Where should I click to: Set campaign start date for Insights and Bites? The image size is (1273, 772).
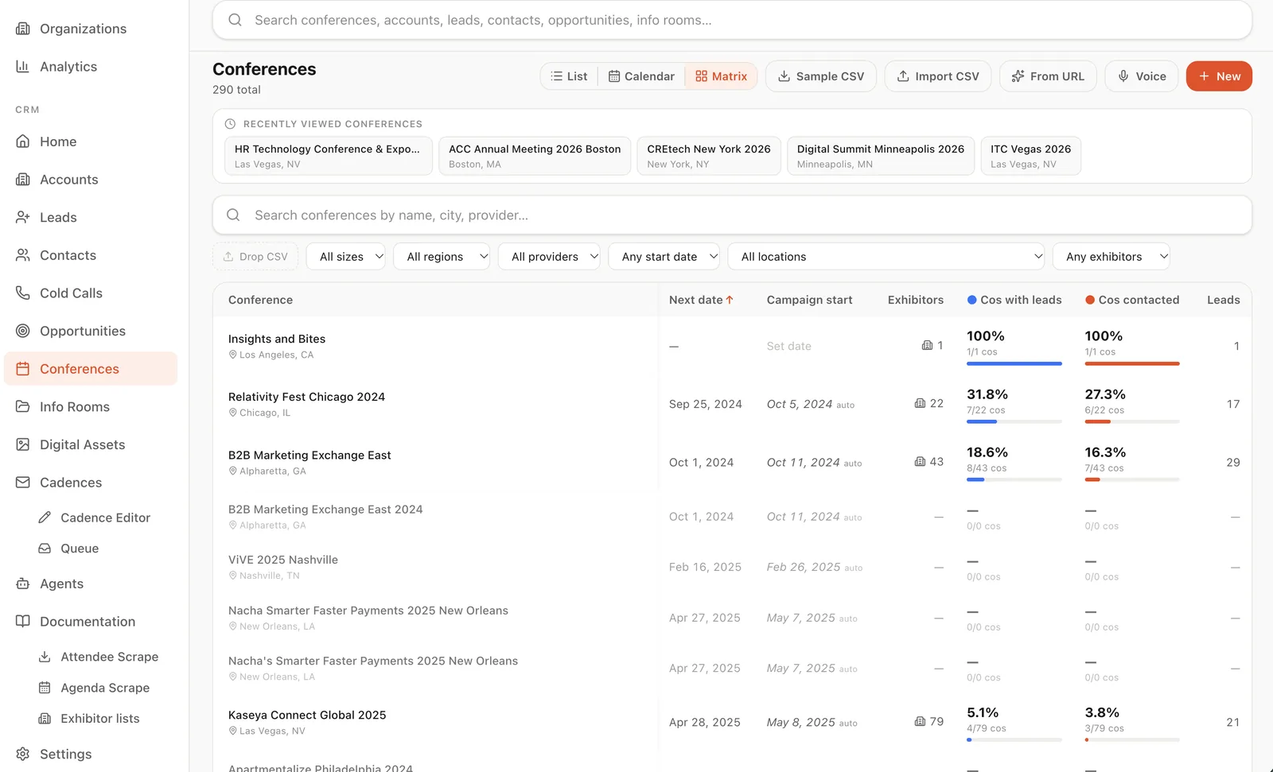pos(789,347)
